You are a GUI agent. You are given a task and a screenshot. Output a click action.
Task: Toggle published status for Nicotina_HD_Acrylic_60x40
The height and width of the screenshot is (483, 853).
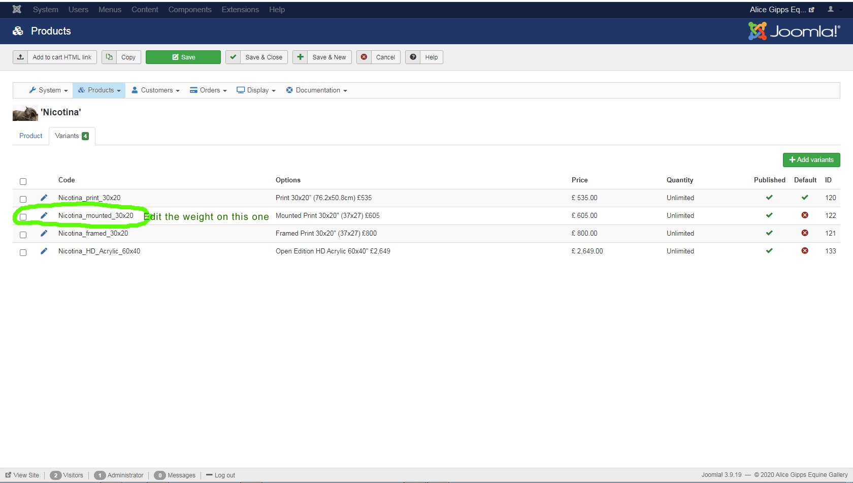coord(769,251)
